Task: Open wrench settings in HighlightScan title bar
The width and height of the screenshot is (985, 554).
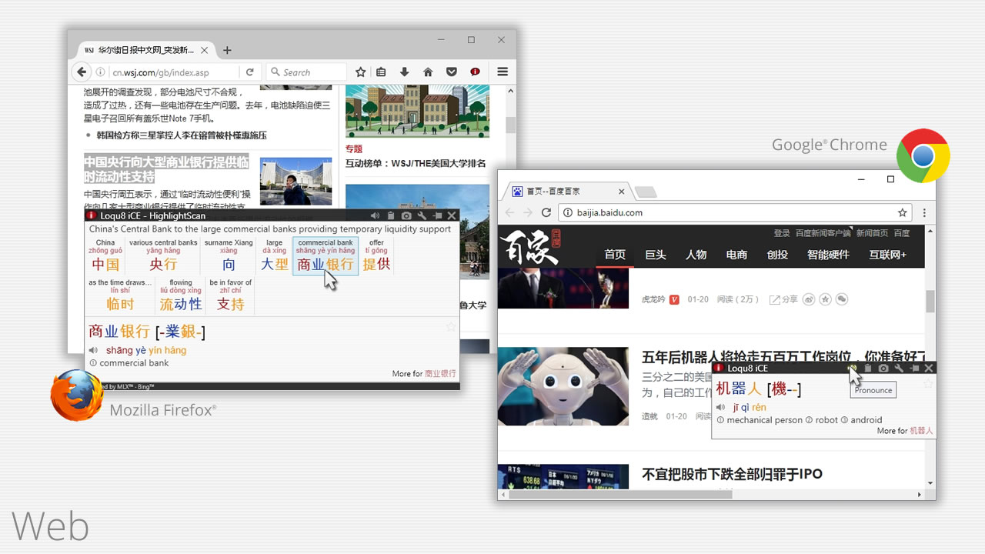Action: pyautogui.click(x=422, y=216)
